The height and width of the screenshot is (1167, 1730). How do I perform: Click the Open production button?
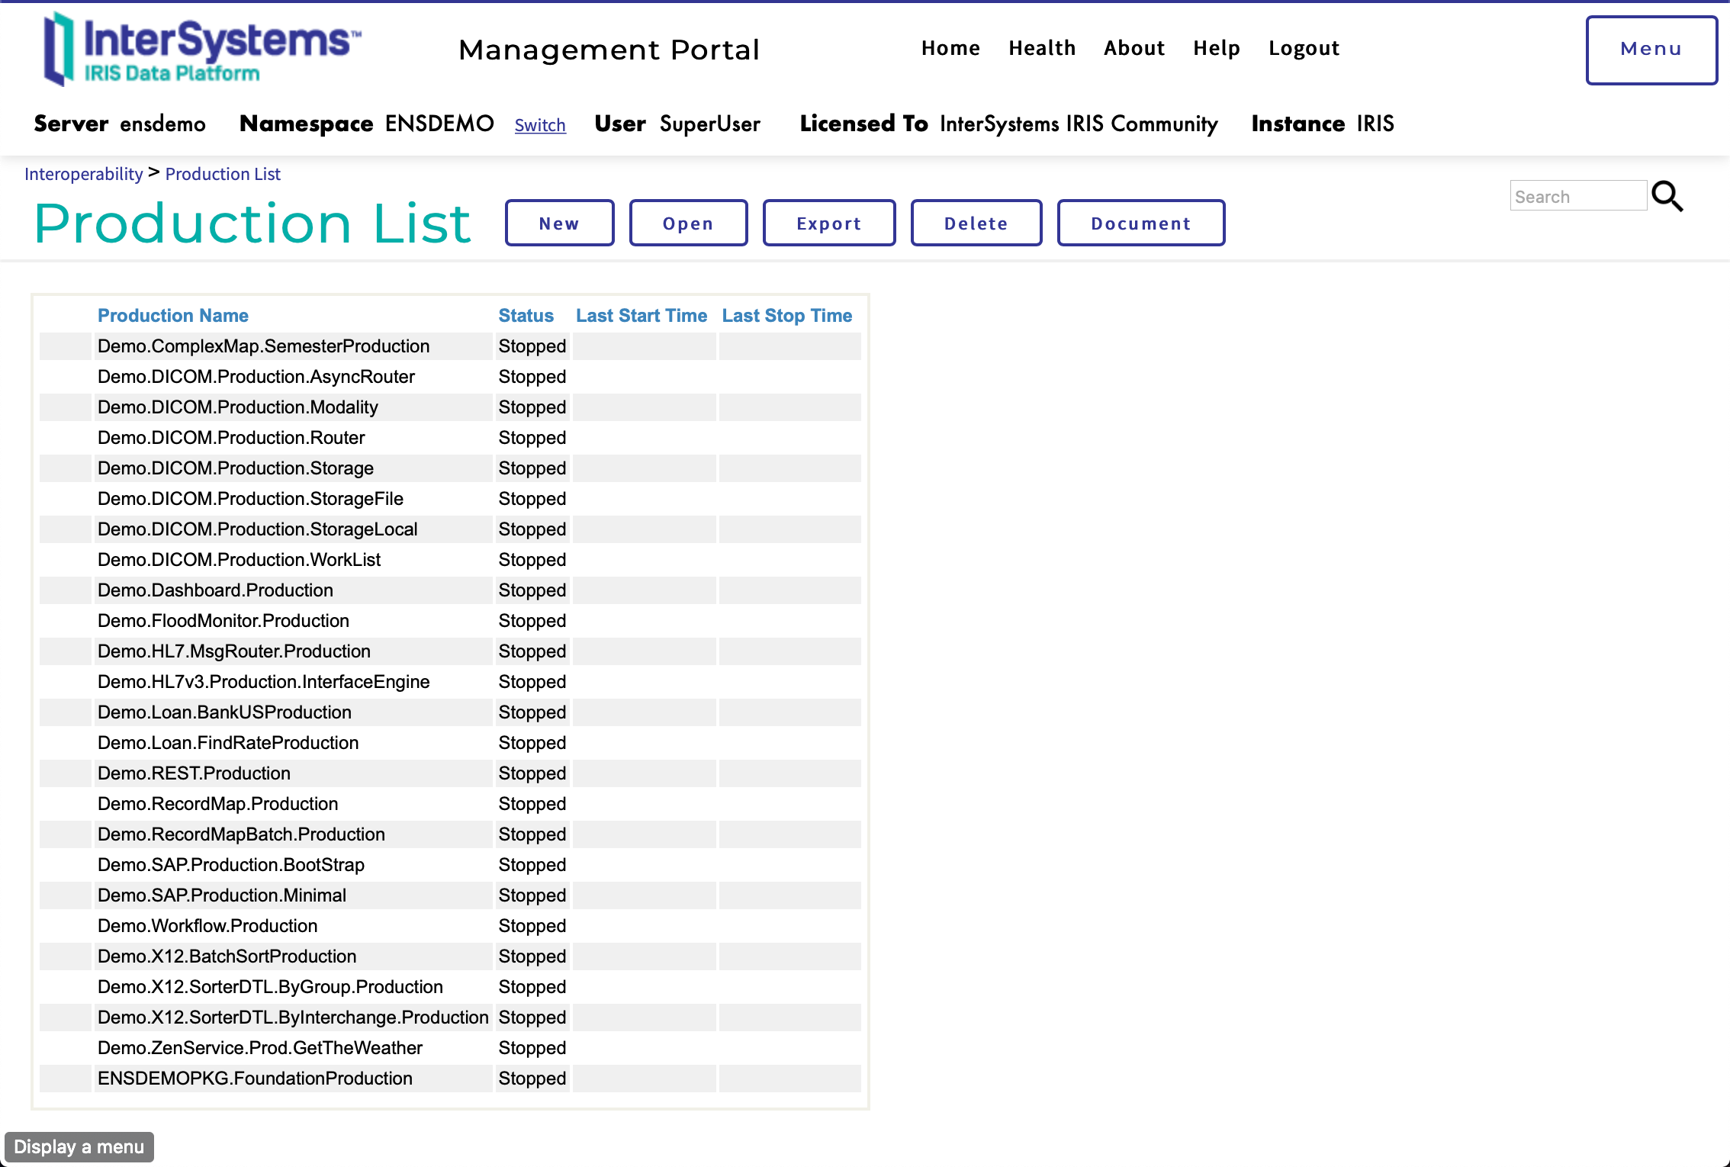click(688, 223)
